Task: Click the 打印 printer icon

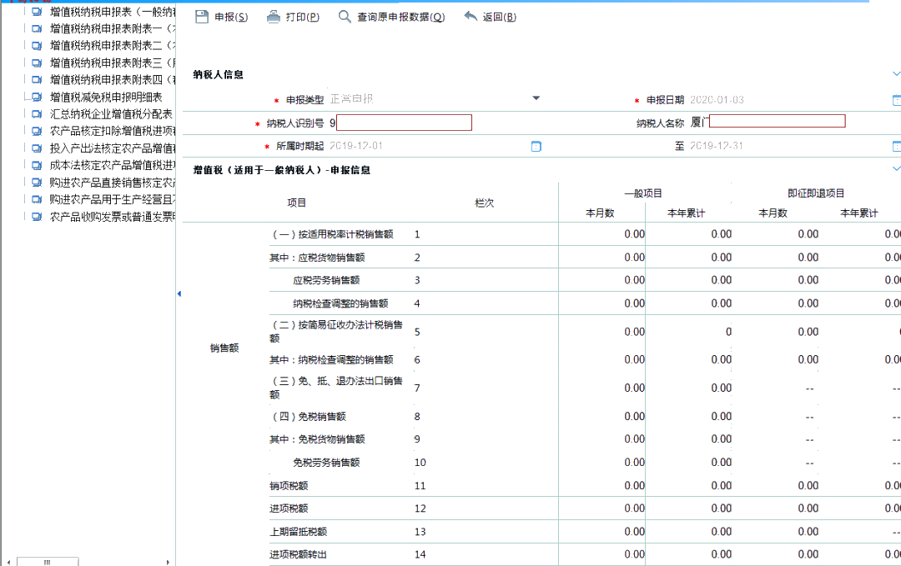Action: (x=274, y=16)
